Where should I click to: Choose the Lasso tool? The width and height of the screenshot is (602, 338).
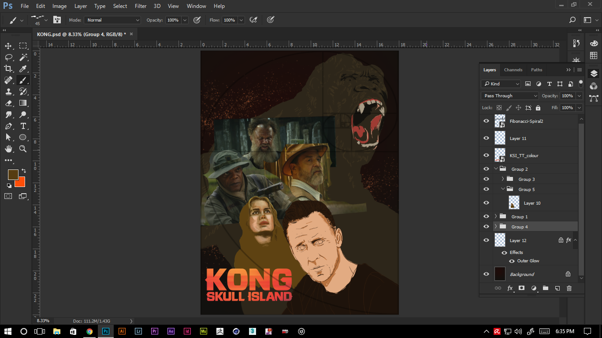click(x=8, y=57)
